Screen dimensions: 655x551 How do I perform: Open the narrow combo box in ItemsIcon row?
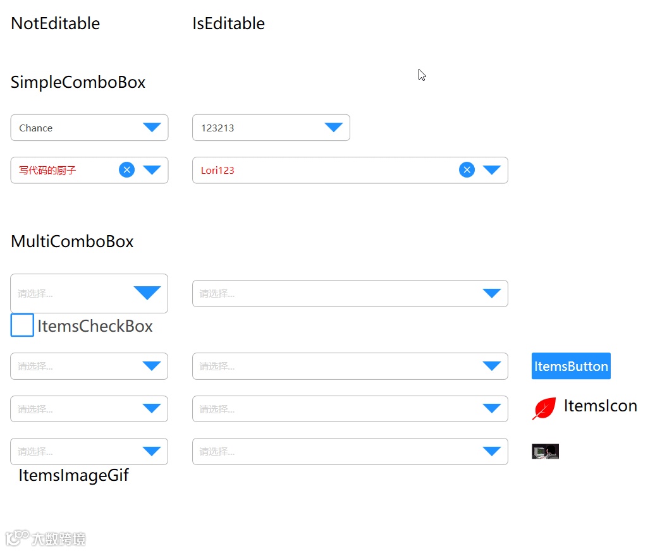(x=152, y=409)
